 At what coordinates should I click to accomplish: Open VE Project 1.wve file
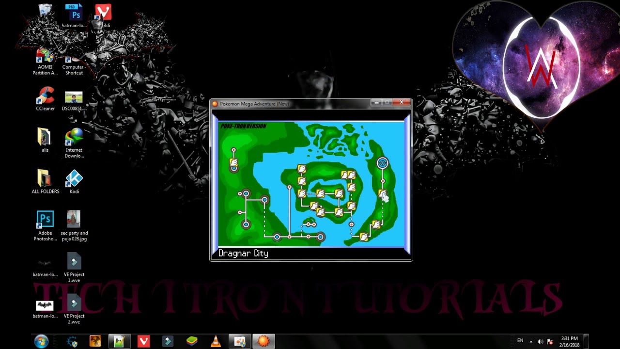[74, 268]
